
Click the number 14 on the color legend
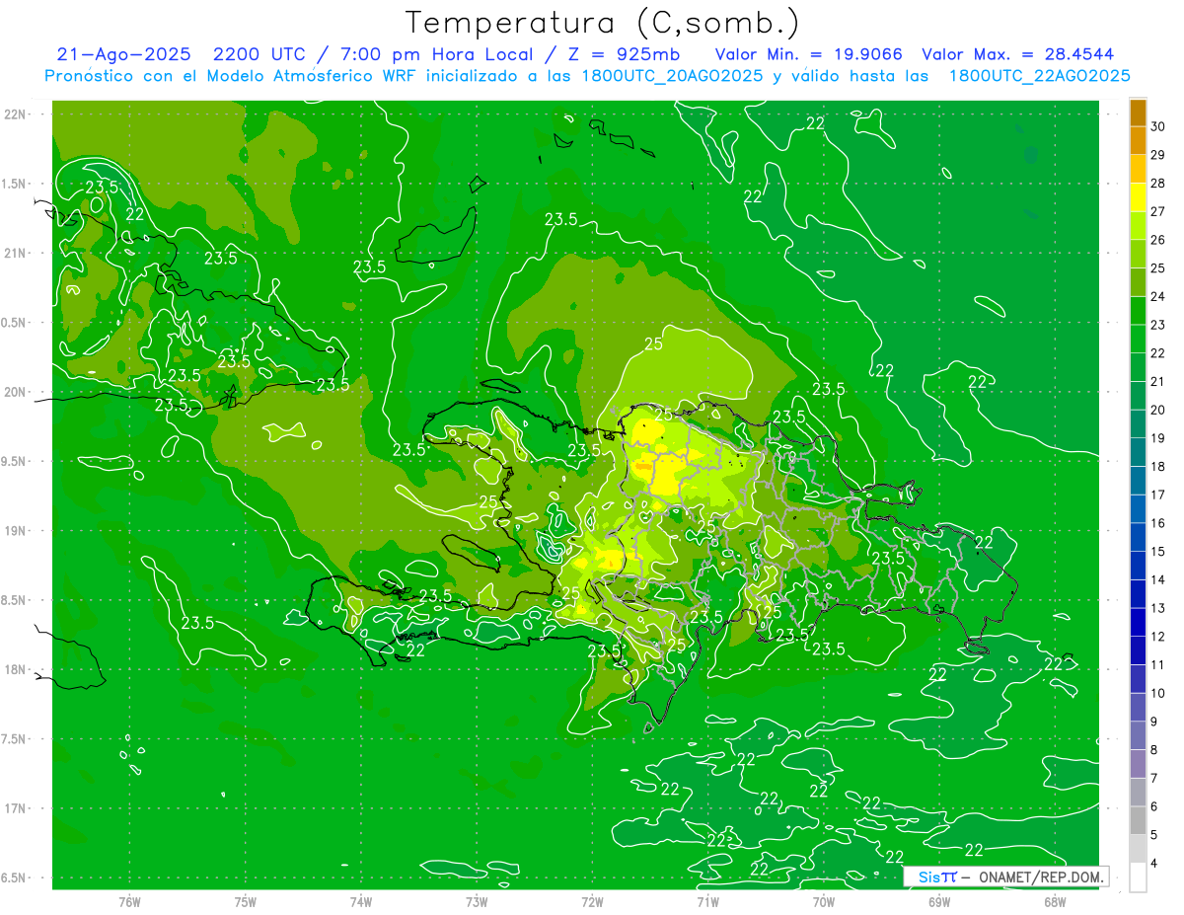tap(1158, 579)
